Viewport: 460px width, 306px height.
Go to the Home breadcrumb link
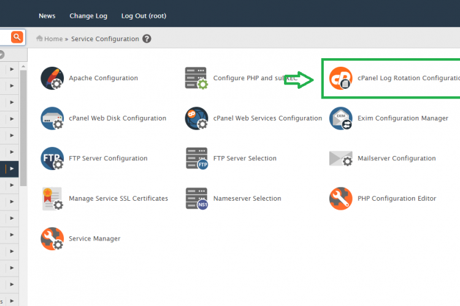click(49, 39)
